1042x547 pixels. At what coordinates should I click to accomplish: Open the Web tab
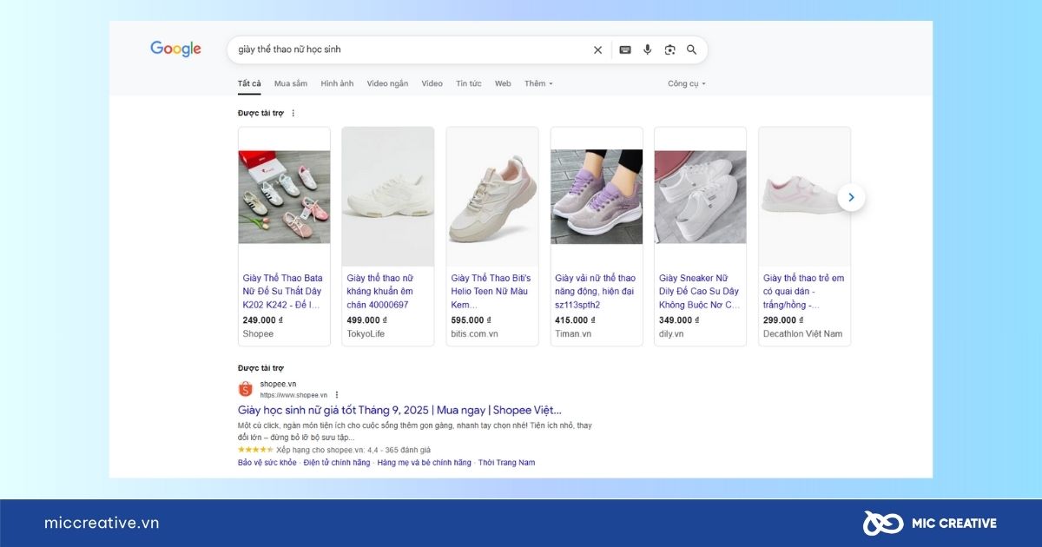(503, 83)
